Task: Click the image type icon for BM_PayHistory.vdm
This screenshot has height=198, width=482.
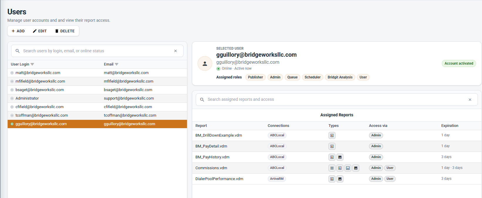Action: click(340, 157)
